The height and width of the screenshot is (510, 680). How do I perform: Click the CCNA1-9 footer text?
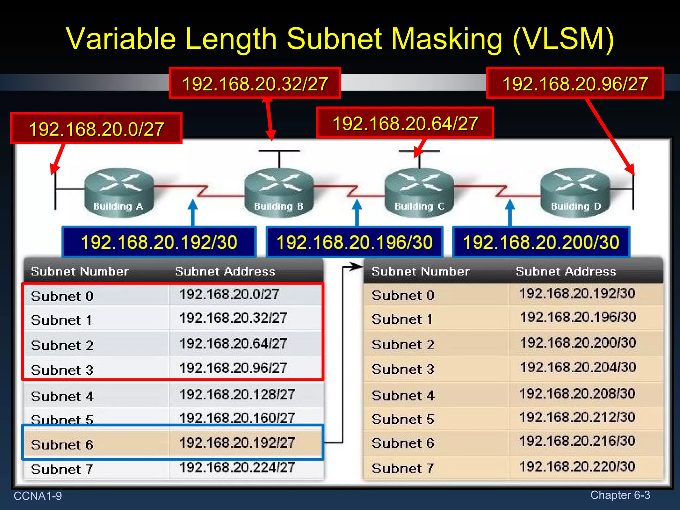(x=38, y=496)
